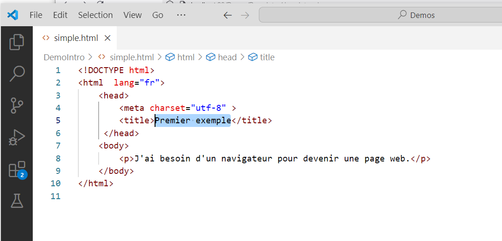The height and width of the screenshot is (241, 502).
Task: Click the selected text Premier exemple
Action: tap(193, 120)
